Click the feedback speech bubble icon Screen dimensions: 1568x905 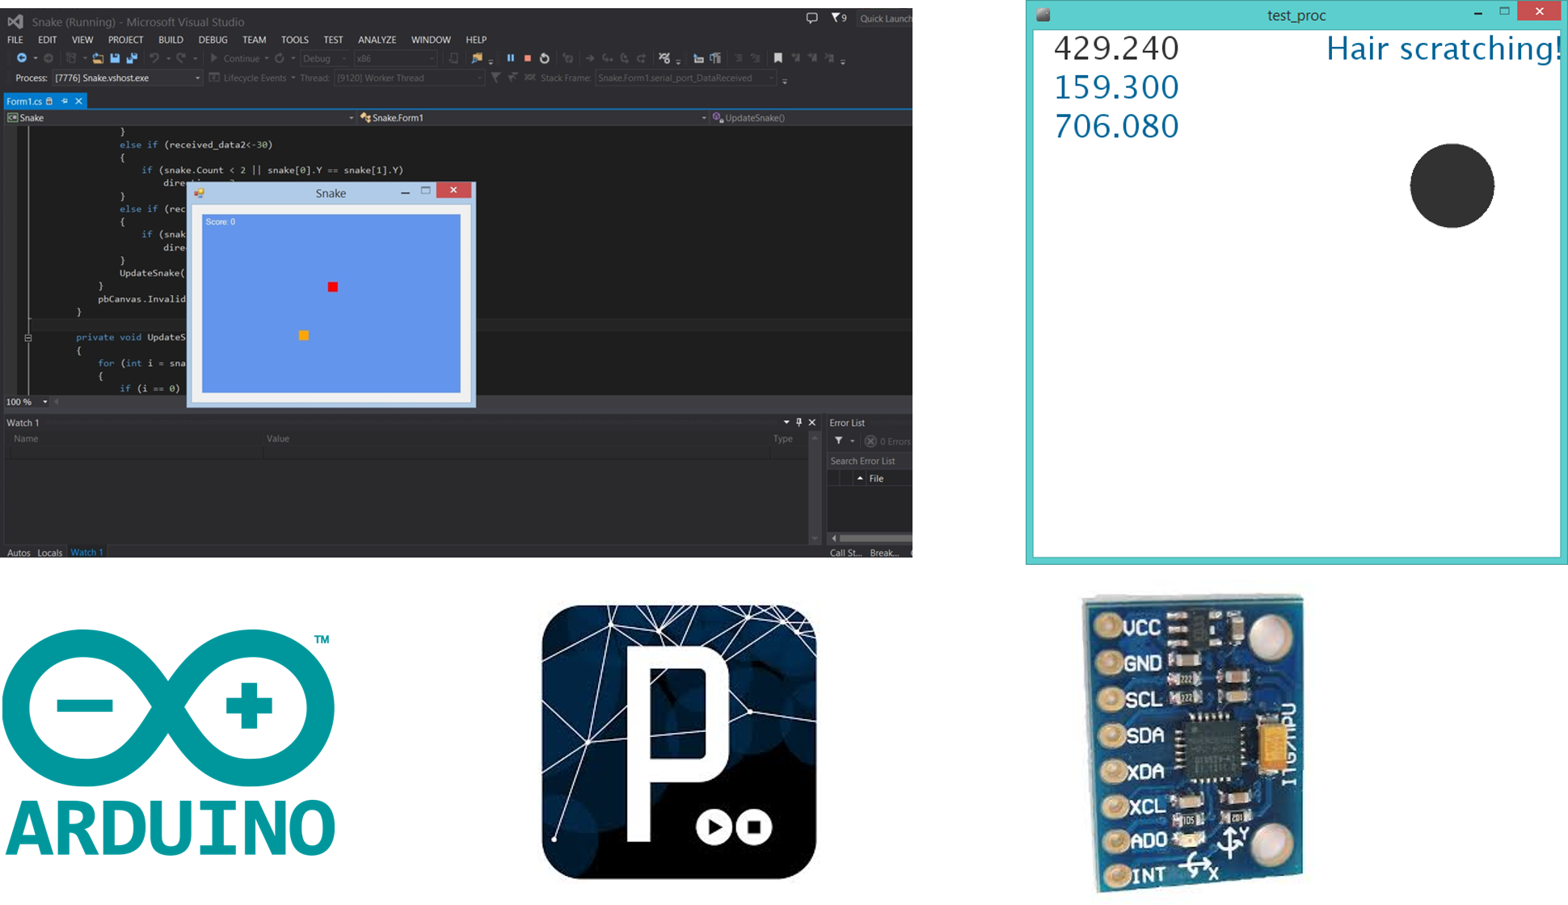point(811,18)
